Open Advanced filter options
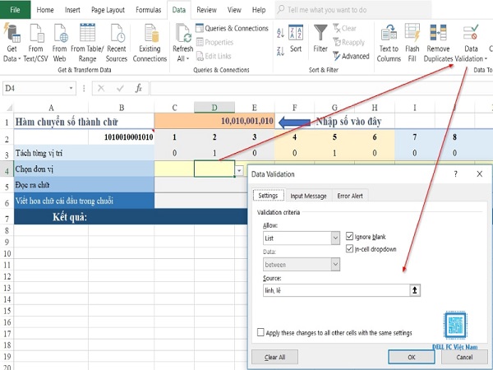 [351, 56]
